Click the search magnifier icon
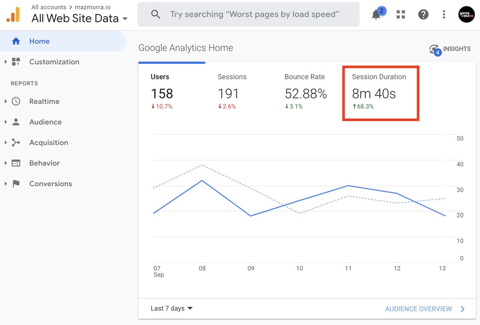480x325 pixels. click(156, 14)
